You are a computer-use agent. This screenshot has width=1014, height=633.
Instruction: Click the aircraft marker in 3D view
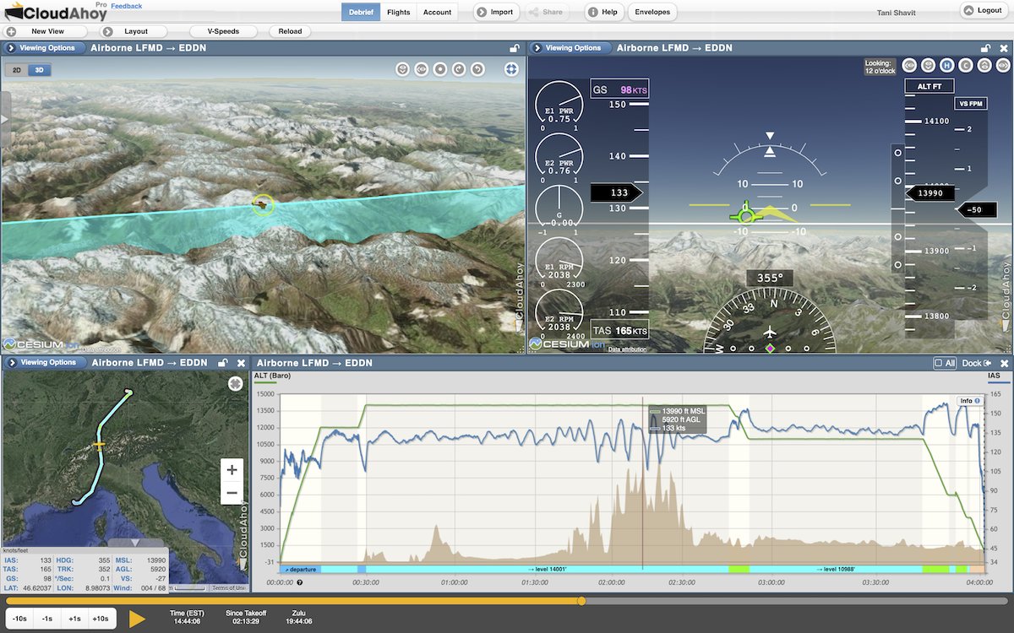click(263, 204)
